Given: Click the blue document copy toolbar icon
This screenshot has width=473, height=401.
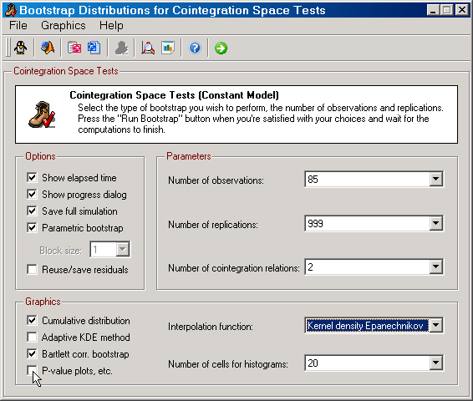Looking at the screenshot, I should point(94,48).
